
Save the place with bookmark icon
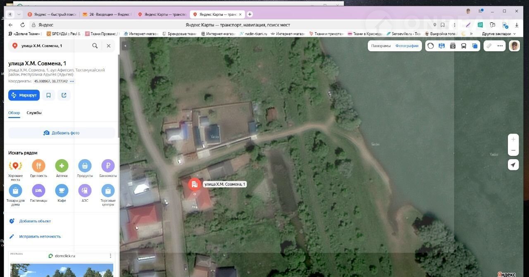tap(48, 95)
